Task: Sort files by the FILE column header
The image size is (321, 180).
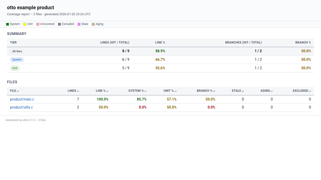Action: point(15,91)
